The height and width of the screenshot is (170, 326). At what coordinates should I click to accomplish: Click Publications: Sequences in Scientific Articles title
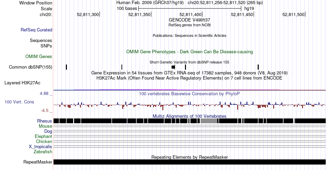189,36
